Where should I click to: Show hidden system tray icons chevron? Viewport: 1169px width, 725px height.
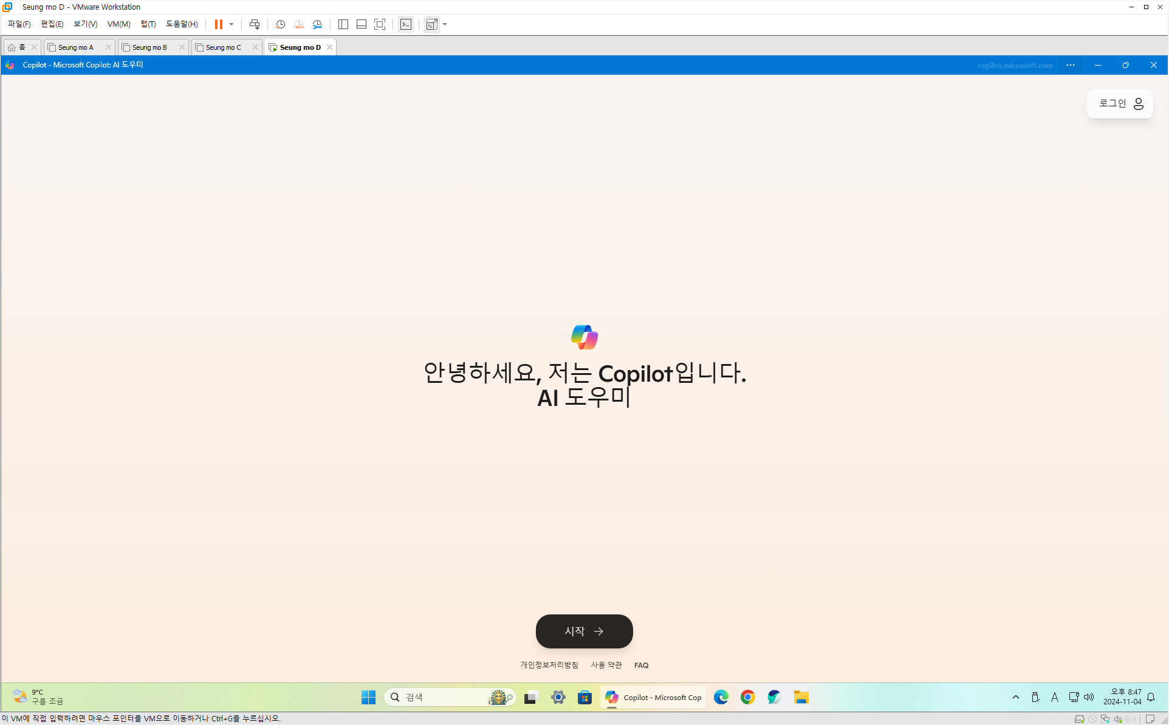pos(1015,697)
